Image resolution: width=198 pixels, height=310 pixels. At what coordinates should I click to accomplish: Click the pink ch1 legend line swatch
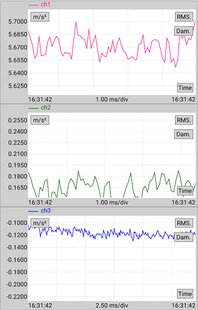pyautogui.click(x=33, y=5)
